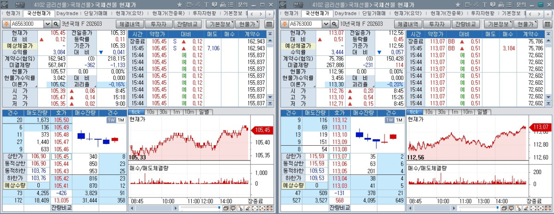
Task: Click comment bubble icon below 3년국채 chart
Action: click(233, 208)
